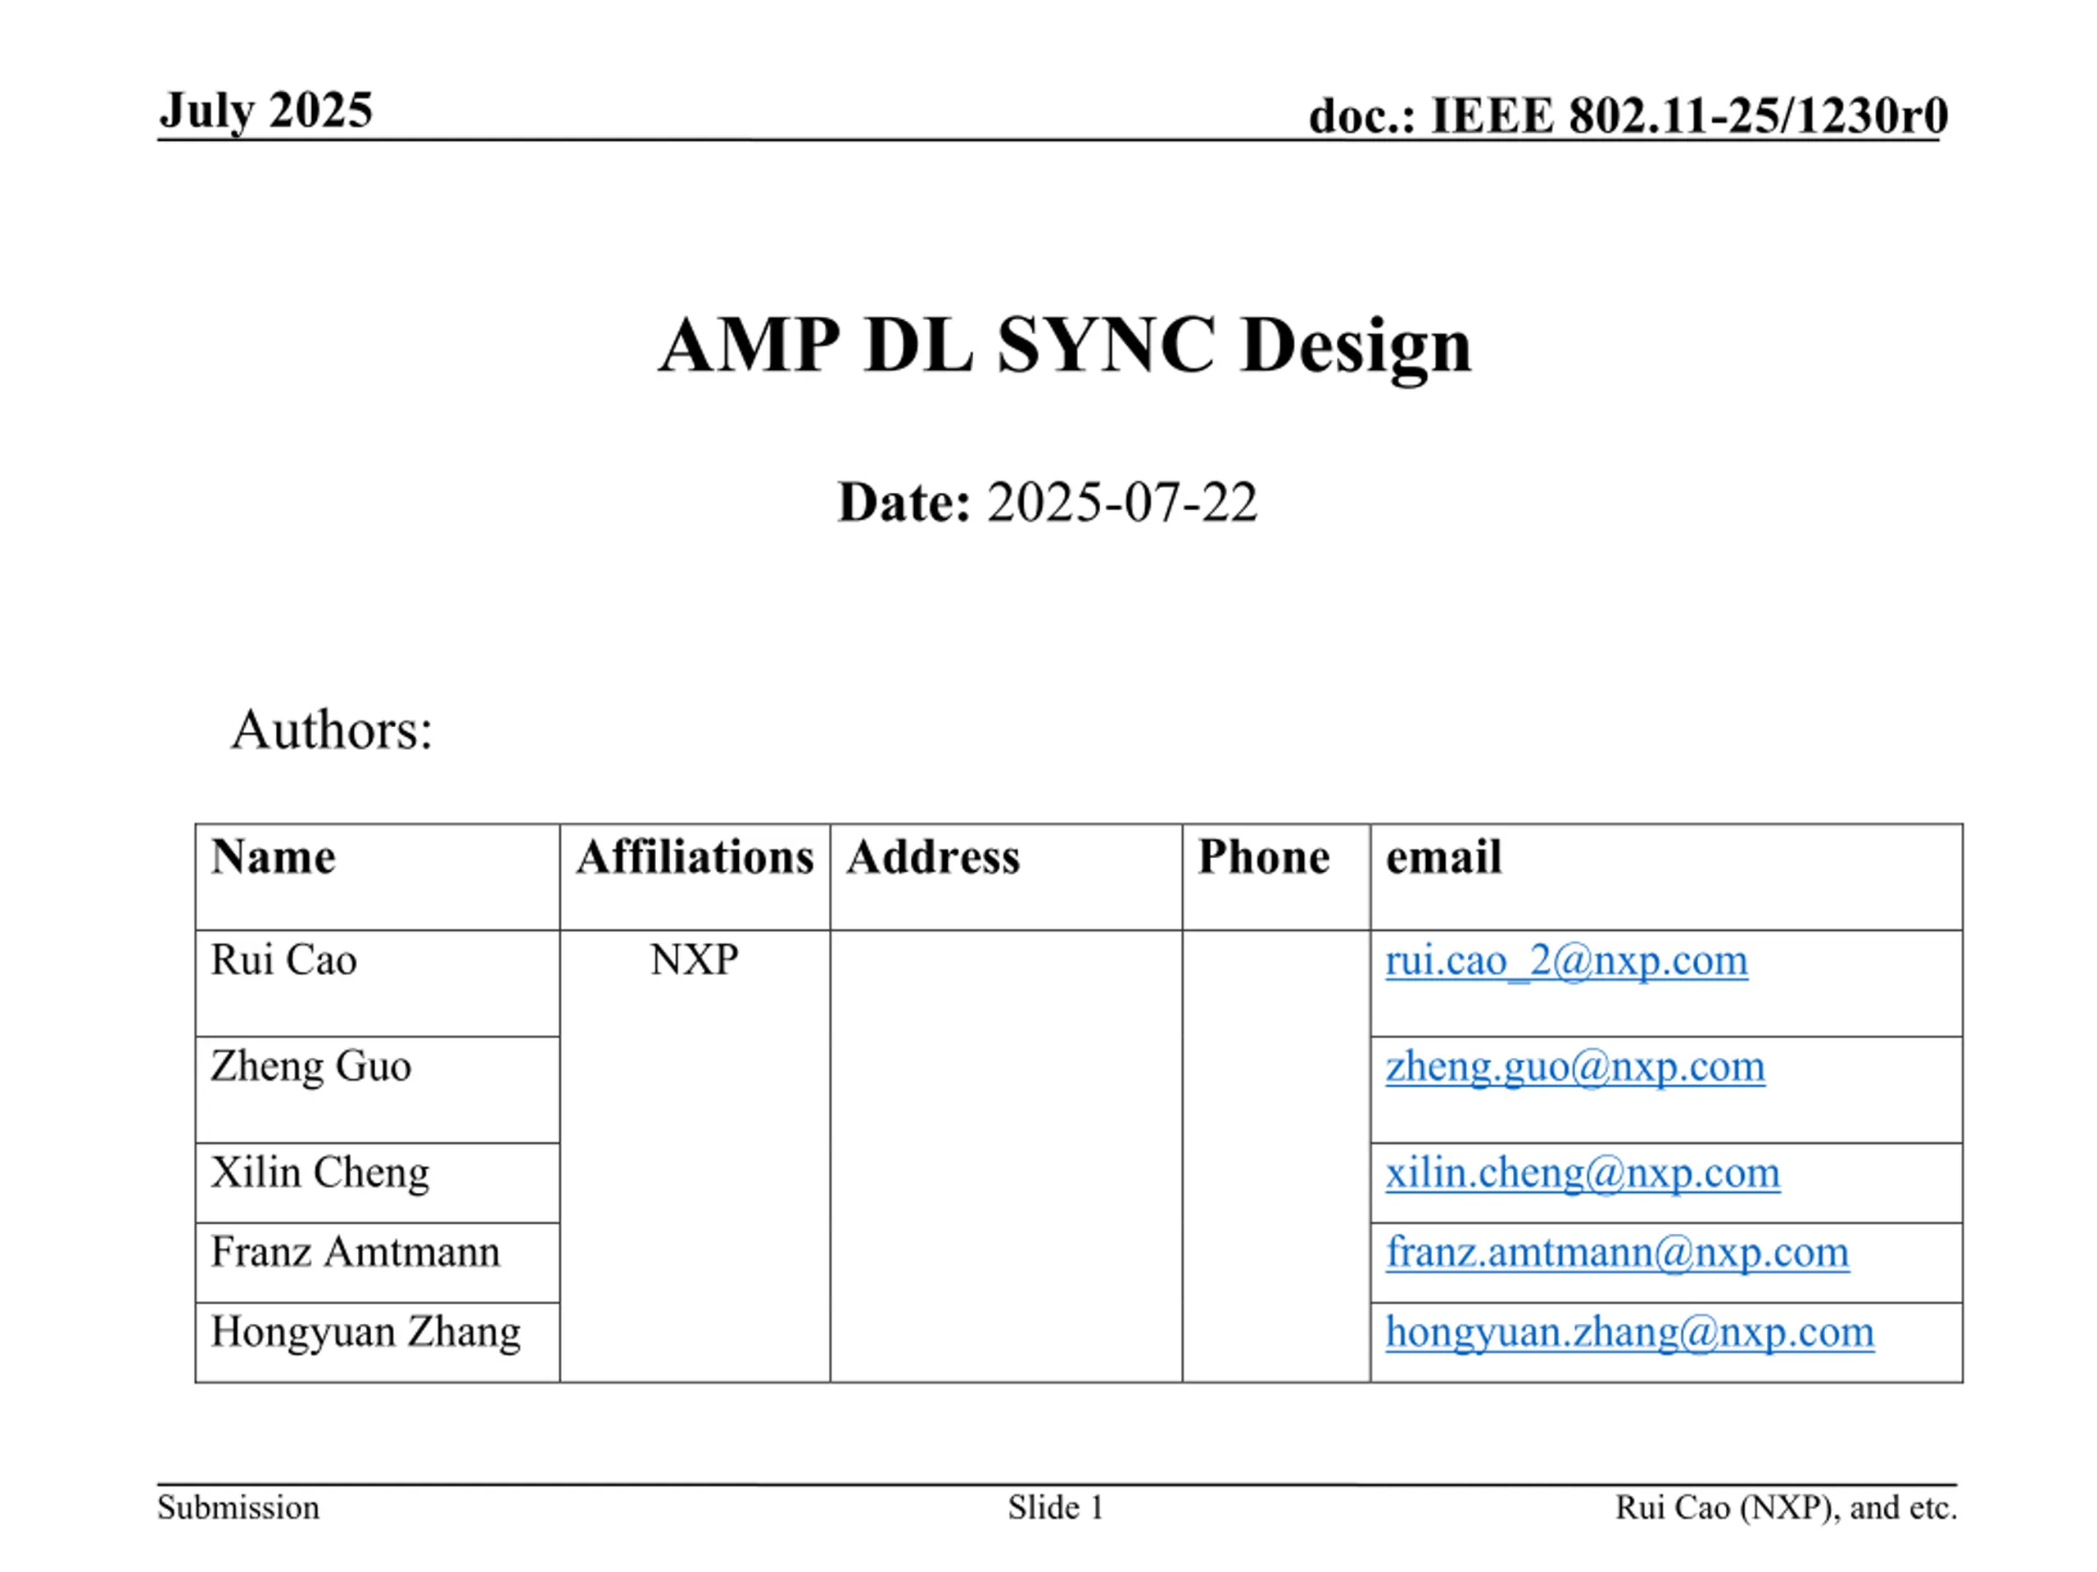Image resolution: width=2097 pixels, height=1572 pixels.
Task: Open the franz.amtmann@nxp.com email link
Action: click(1617, 1253)
